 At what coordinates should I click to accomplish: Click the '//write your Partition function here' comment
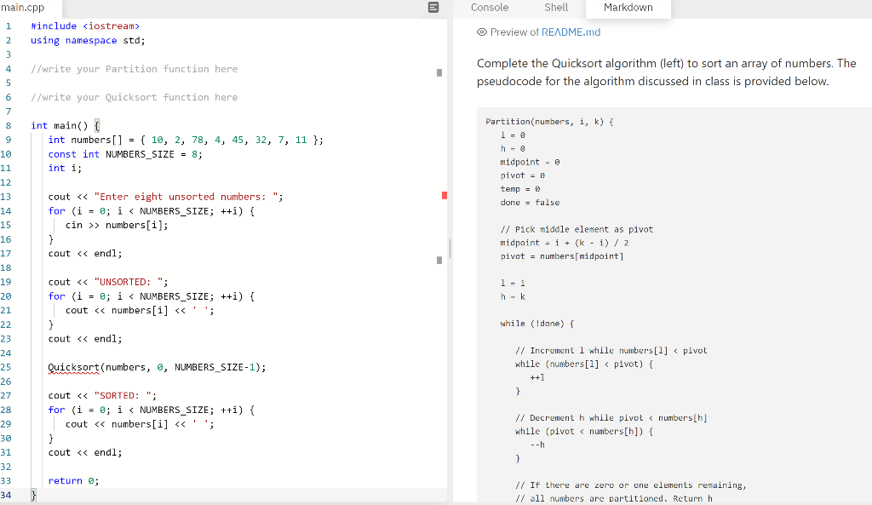coord(134,69)
